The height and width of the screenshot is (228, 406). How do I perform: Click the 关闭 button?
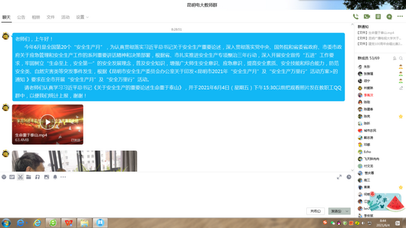coord(316,211)
